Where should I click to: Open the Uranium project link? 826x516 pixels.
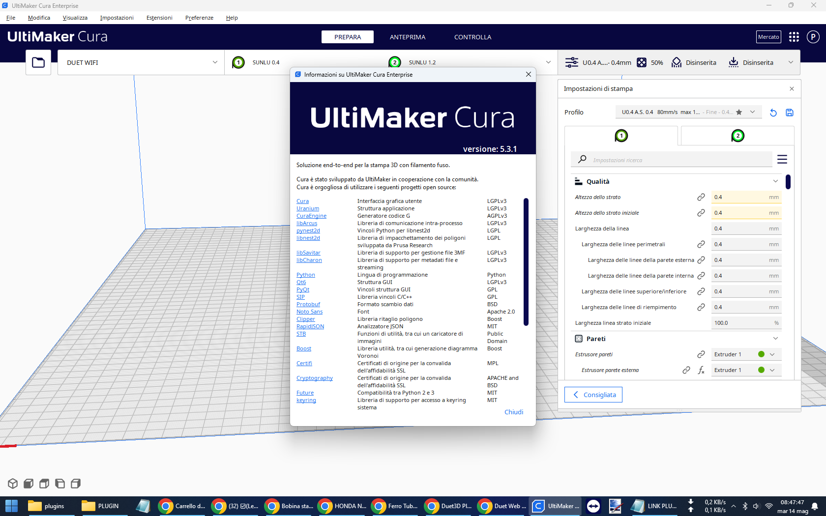(x=308, y=208)
